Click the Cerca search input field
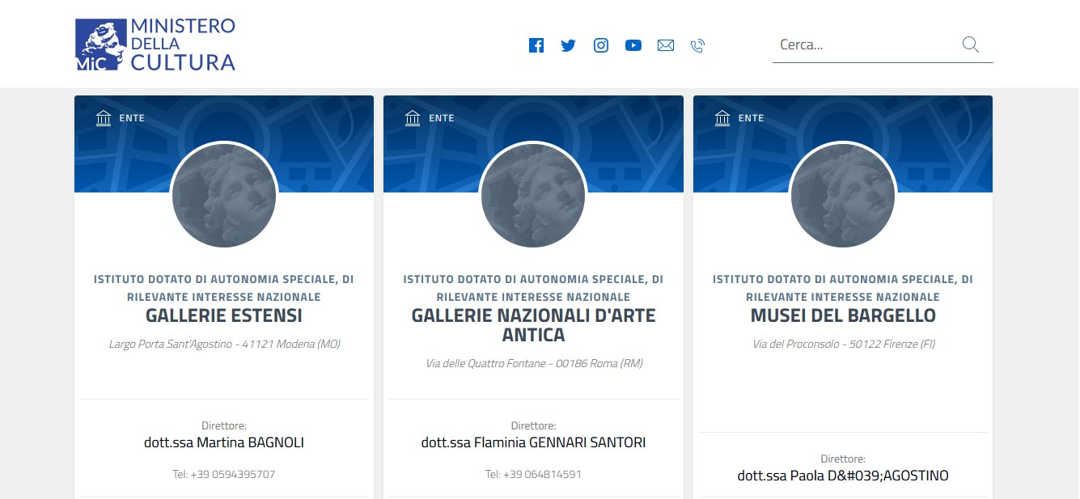Screen dimensions: 1080x499 click(x=858, y=44)
